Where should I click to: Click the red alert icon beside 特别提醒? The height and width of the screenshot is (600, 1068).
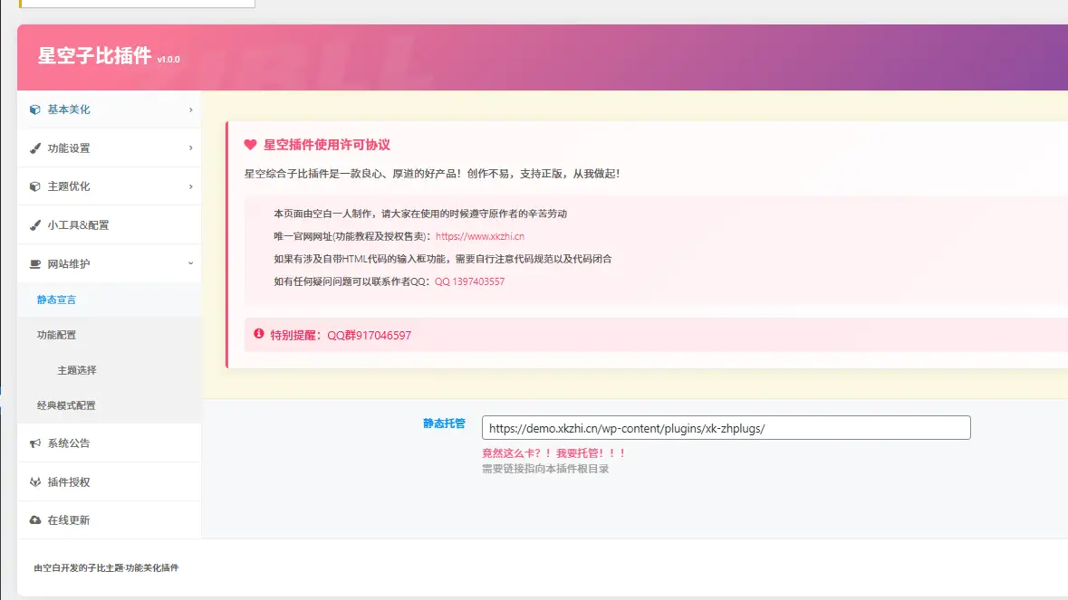259,334
